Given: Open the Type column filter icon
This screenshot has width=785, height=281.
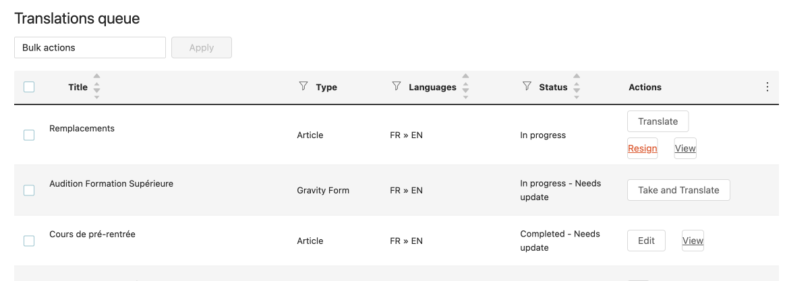Looking at the screenshot, I should point(303,86).
